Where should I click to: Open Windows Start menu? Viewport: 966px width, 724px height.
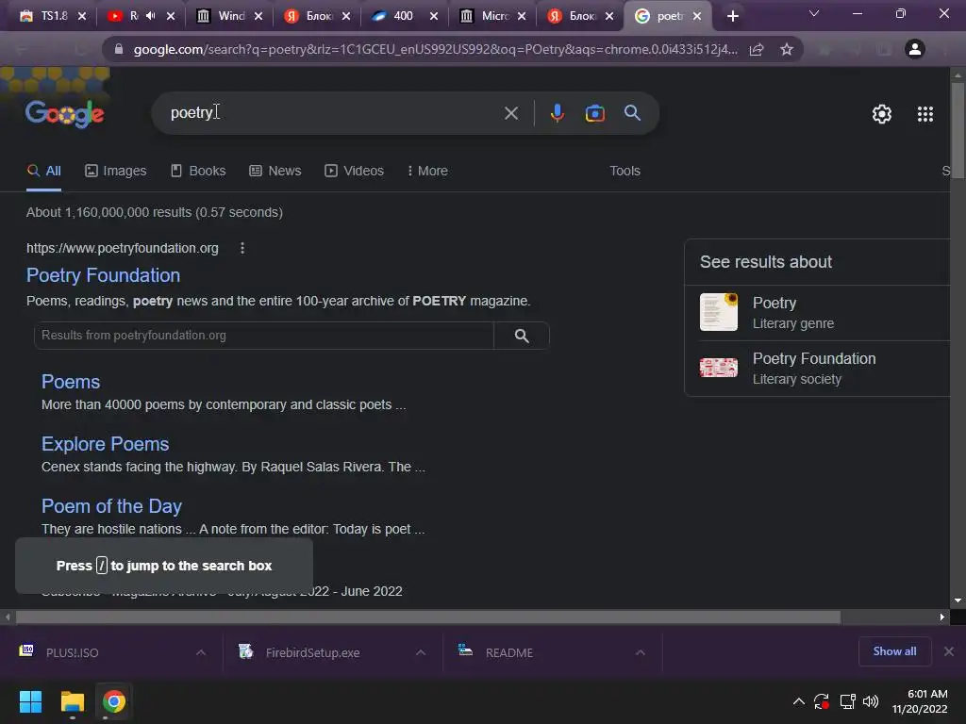click(30, 701)
